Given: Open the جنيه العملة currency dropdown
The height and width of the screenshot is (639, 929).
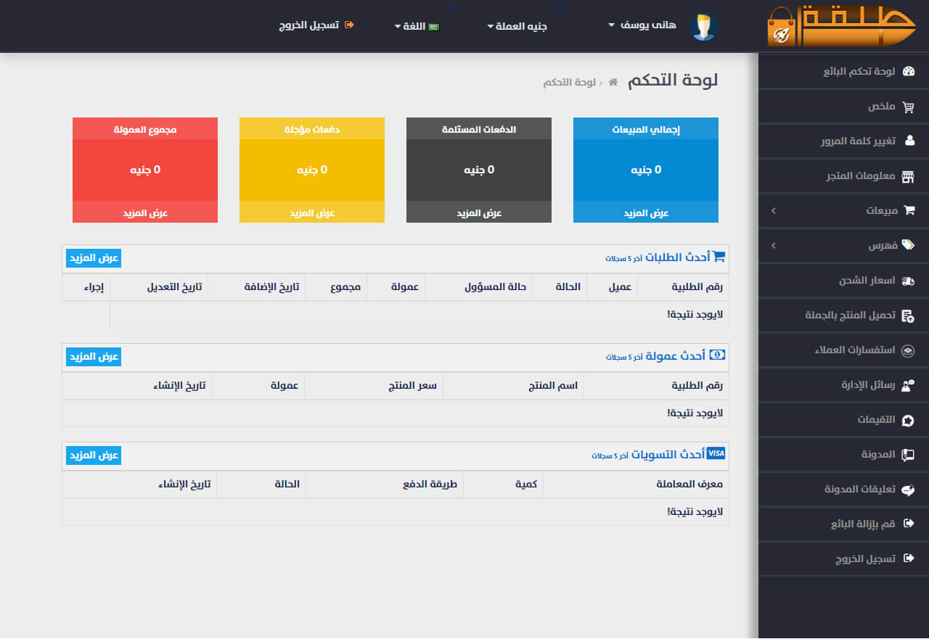Looking at the screenshot, I should click(517, 27).
